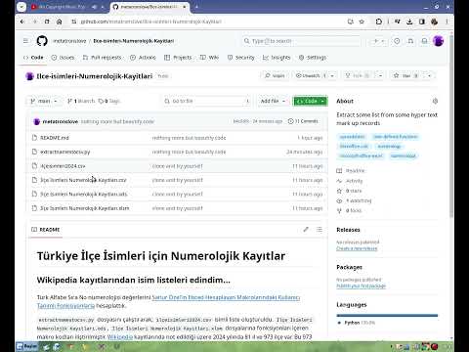The image size is (469, 352).
Task: Open the Wiki tab
Action: 209,58
